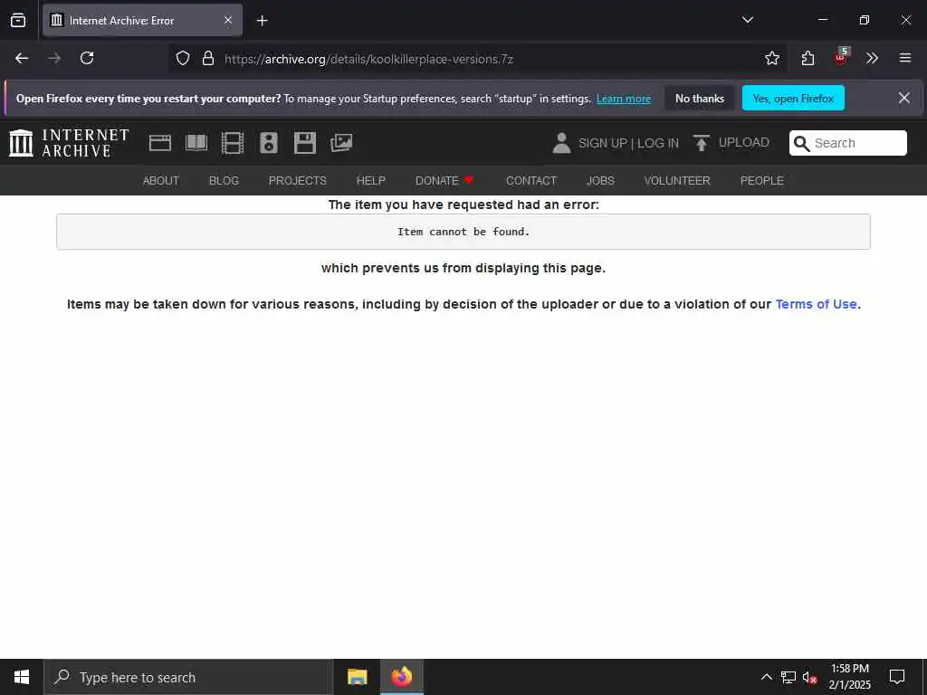Click the user avatar icon
The width and height of the screenshot is (927, 695).
point(561,143)
